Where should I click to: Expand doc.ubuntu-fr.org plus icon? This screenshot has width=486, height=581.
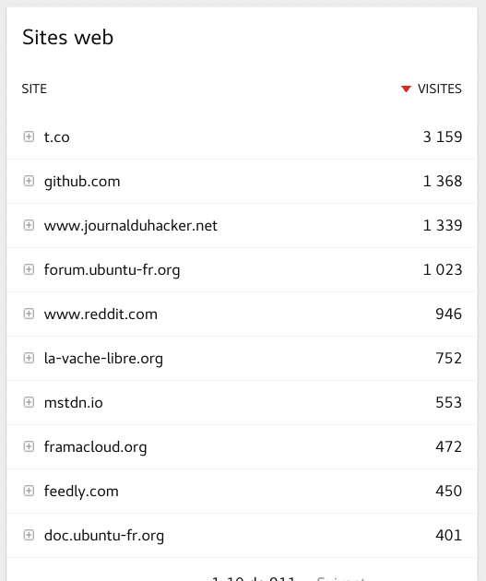(29, 535)
